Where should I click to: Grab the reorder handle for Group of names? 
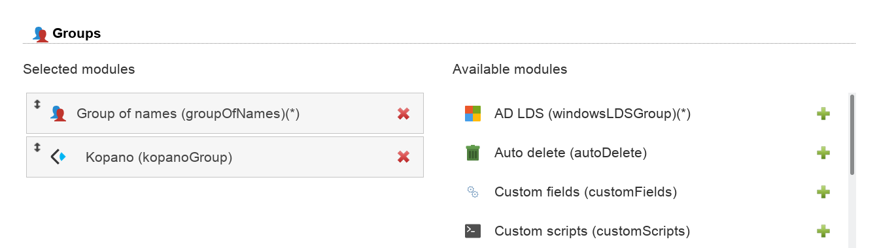(x=37, y=104)
